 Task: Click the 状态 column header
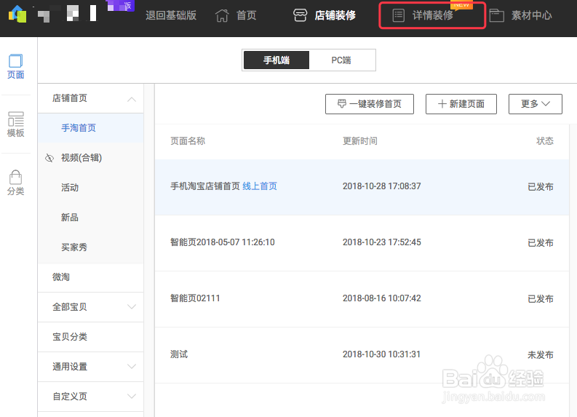(x=544, y=141)
